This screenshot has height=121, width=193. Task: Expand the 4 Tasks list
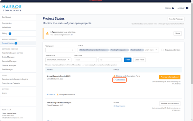51,95
